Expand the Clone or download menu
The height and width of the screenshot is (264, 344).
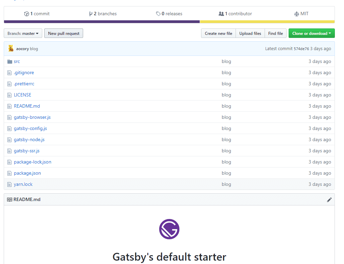(x=312, y=33)
